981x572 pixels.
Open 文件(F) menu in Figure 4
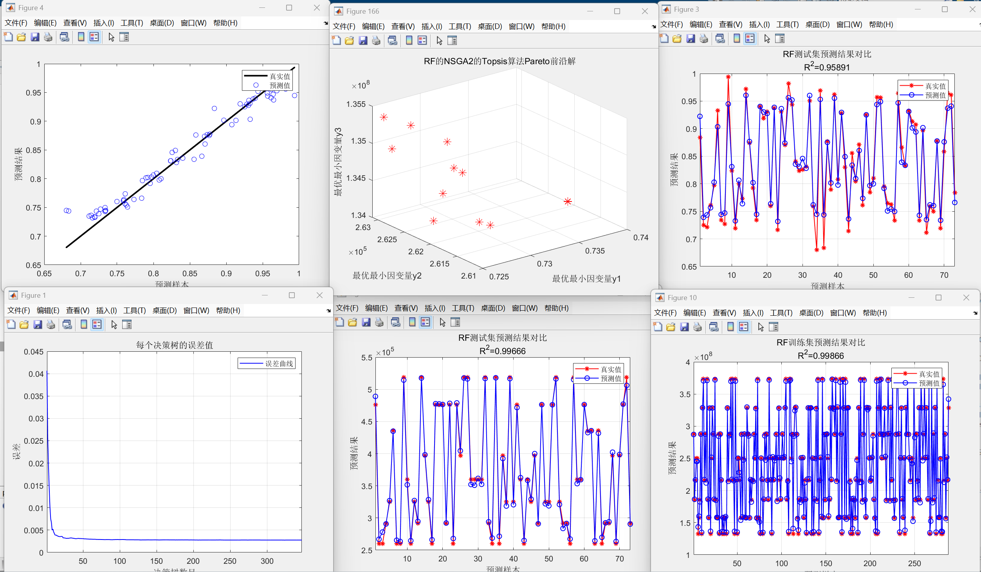click(16, 23)
